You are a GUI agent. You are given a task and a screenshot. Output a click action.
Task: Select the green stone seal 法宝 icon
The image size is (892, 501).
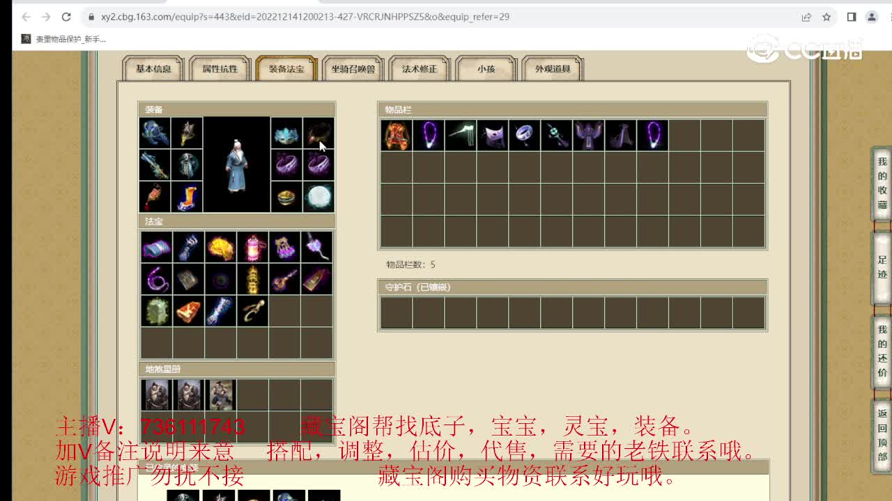pyautogui.click(x=156, y=311)
